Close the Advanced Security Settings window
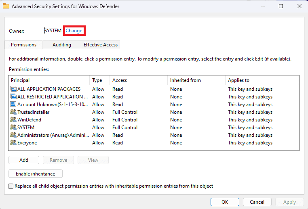 [300, 6]
